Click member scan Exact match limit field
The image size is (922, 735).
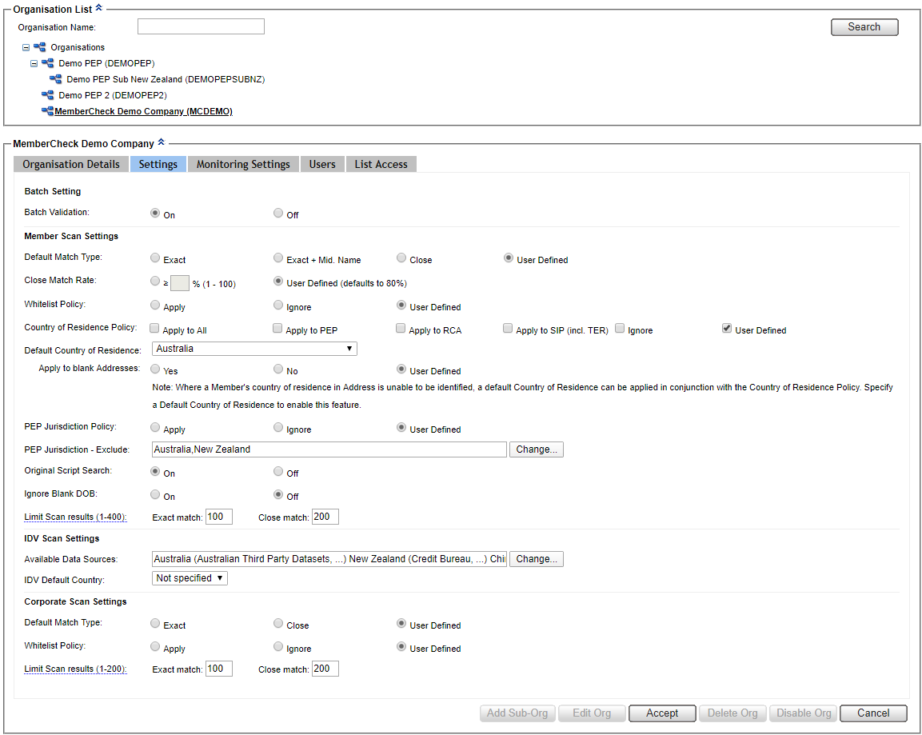(219, 517)
